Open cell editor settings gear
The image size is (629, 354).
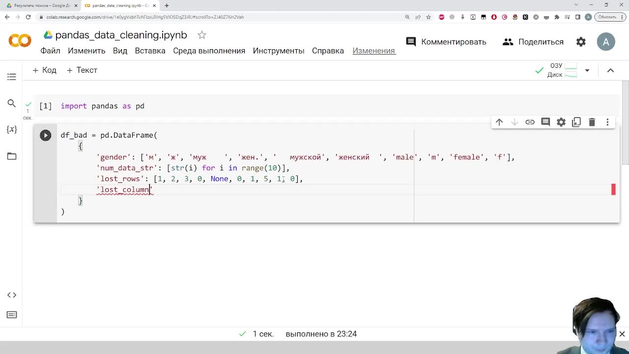(x=561, y=122)
